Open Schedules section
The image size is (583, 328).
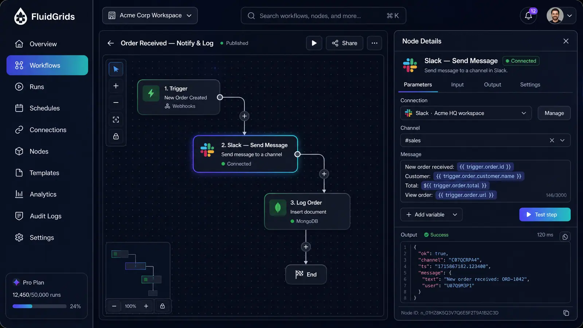click(x=47, y=108)
